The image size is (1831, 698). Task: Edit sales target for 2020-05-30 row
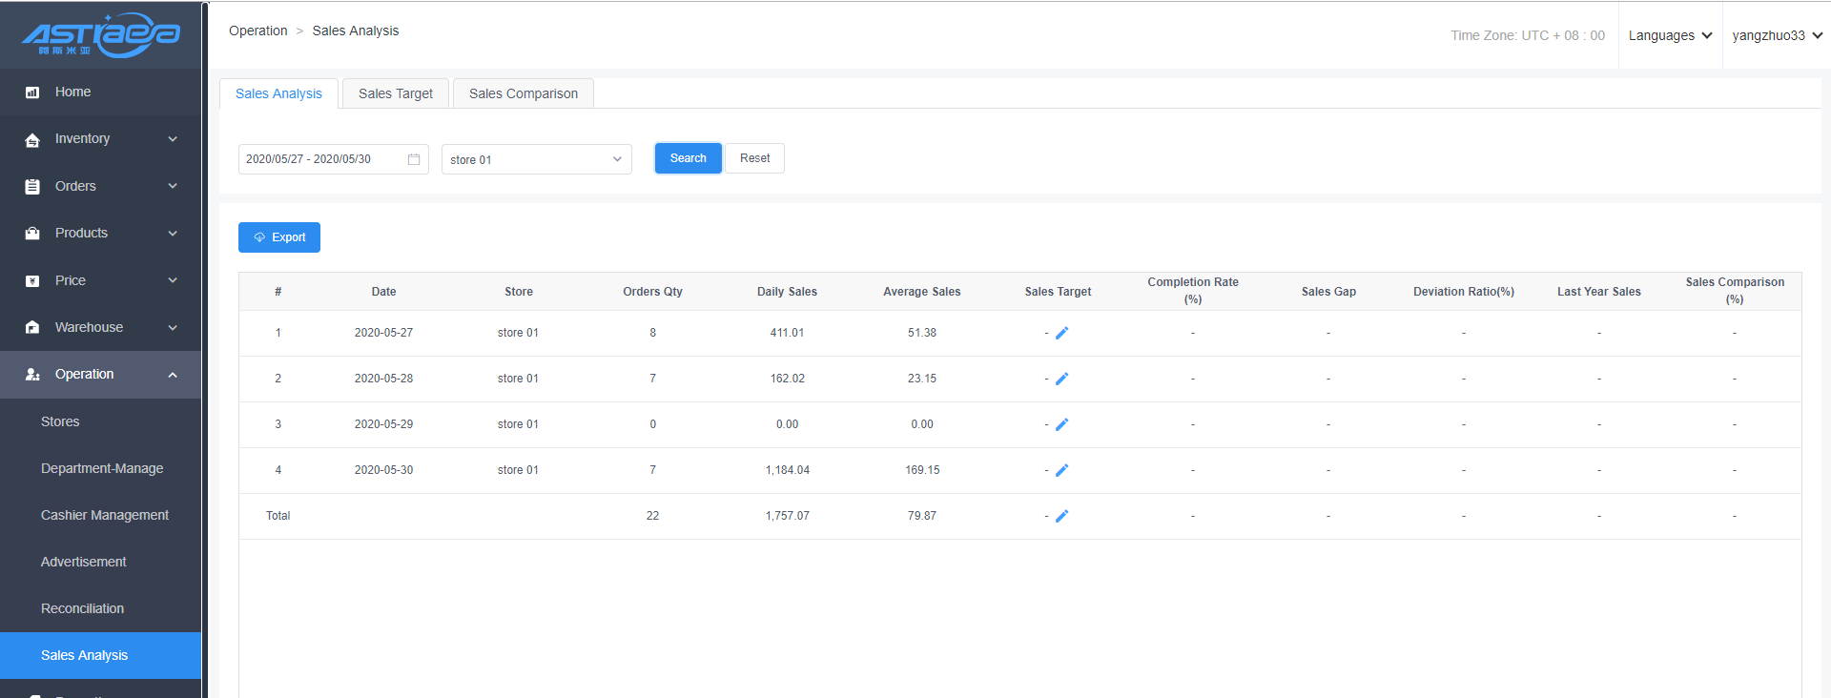pyautogui.click(x=1061, y=470)
